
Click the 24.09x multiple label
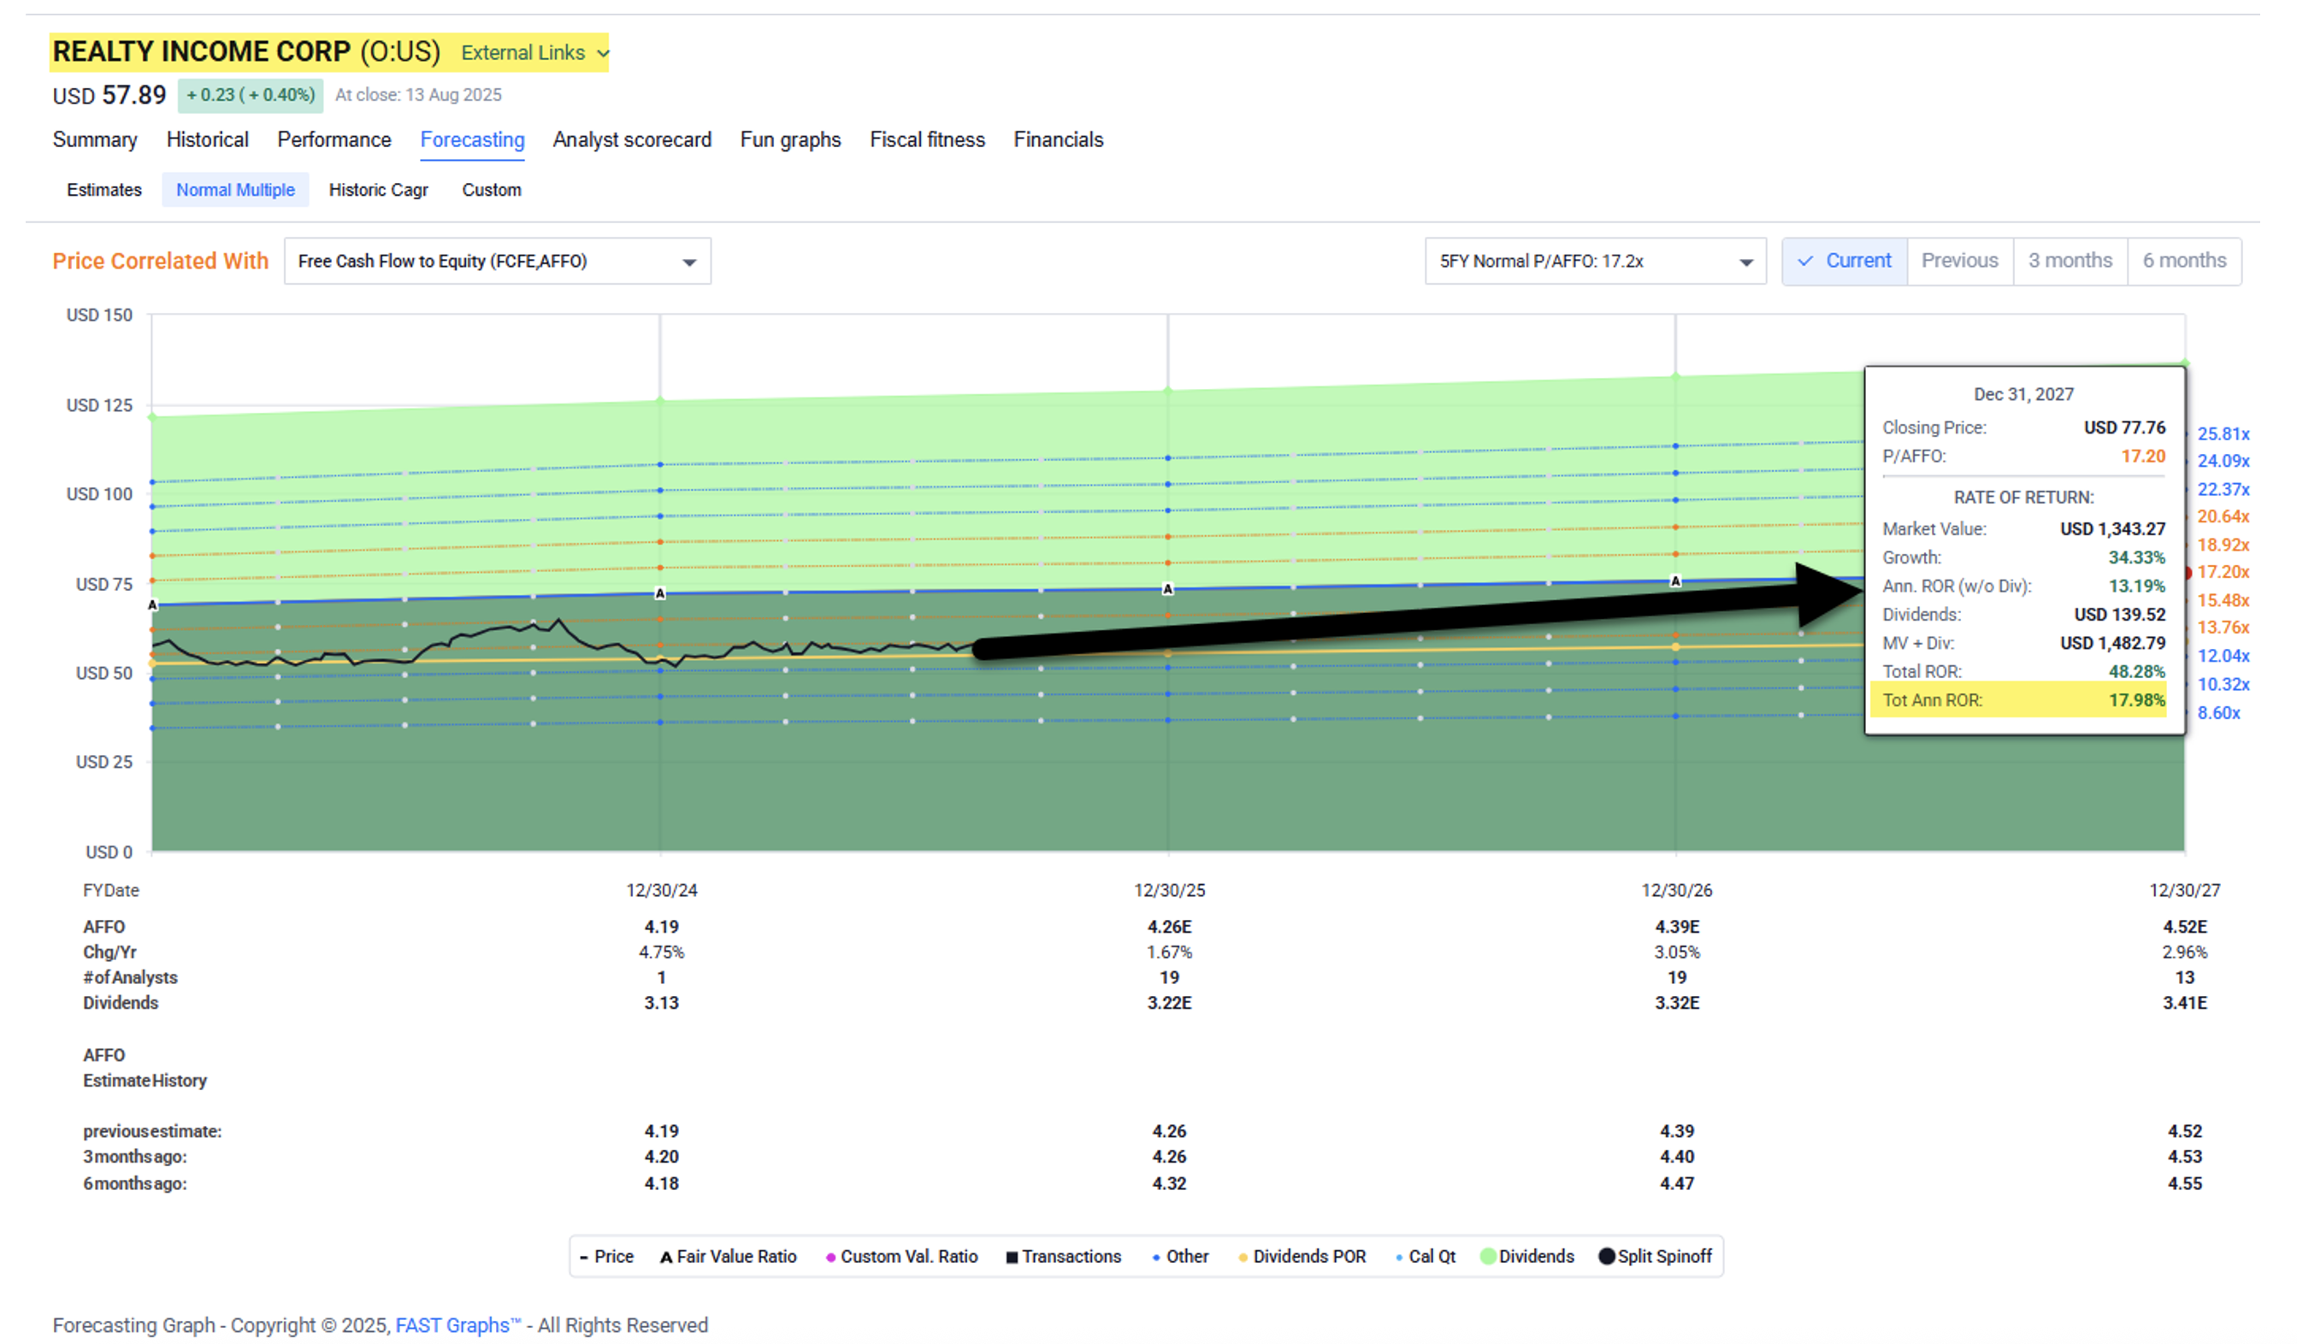tap(2223, 461)
